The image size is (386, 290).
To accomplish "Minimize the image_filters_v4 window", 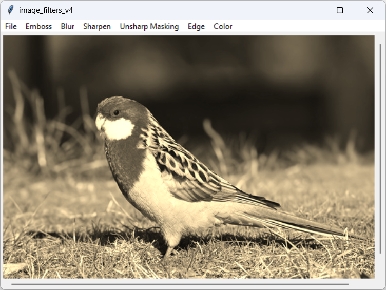I will coord(310,10).
